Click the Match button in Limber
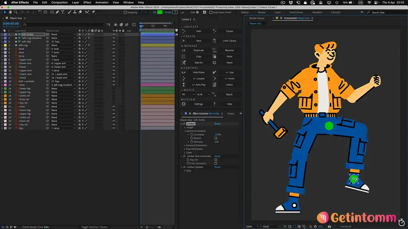Screen dimensions: 408x229 click(229, 95)
